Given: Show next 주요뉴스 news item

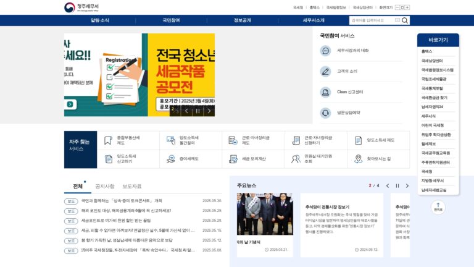Looking at the screenshot, I should pos(407,186).
